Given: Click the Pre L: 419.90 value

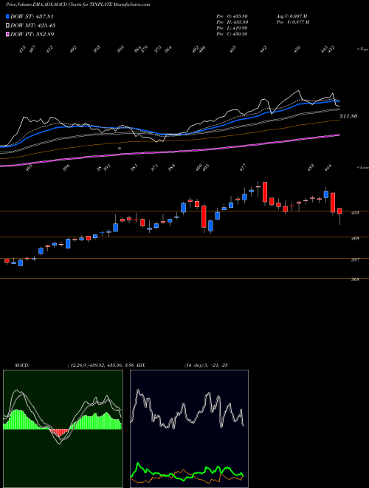Looking at the screenshot, I should click(x=232, y=28).
